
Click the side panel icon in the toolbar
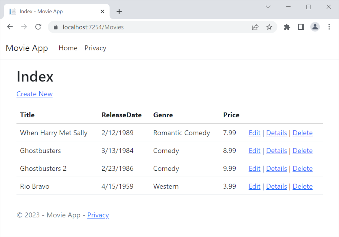(301, 27)
